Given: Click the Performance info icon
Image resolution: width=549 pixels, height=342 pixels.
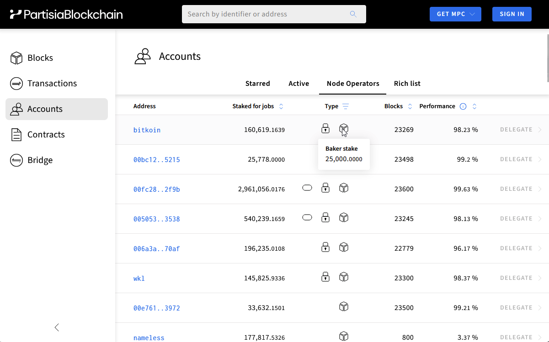Looking at the screenshot, I should (463, 106).
